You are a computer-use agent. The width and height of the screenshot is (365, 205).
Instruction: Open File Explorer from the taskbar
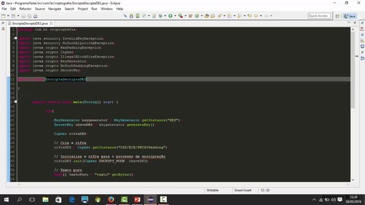pyautogui.click(x=46, y=199)
